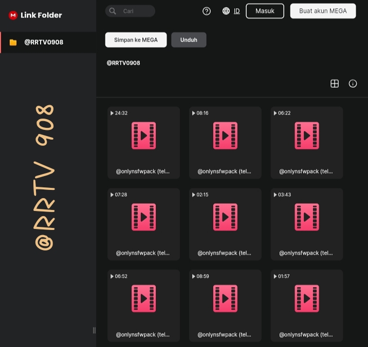Switch to grid view layout icon
Image resolution: width=368 pixels, height=347 pixels.
(335, 84)
